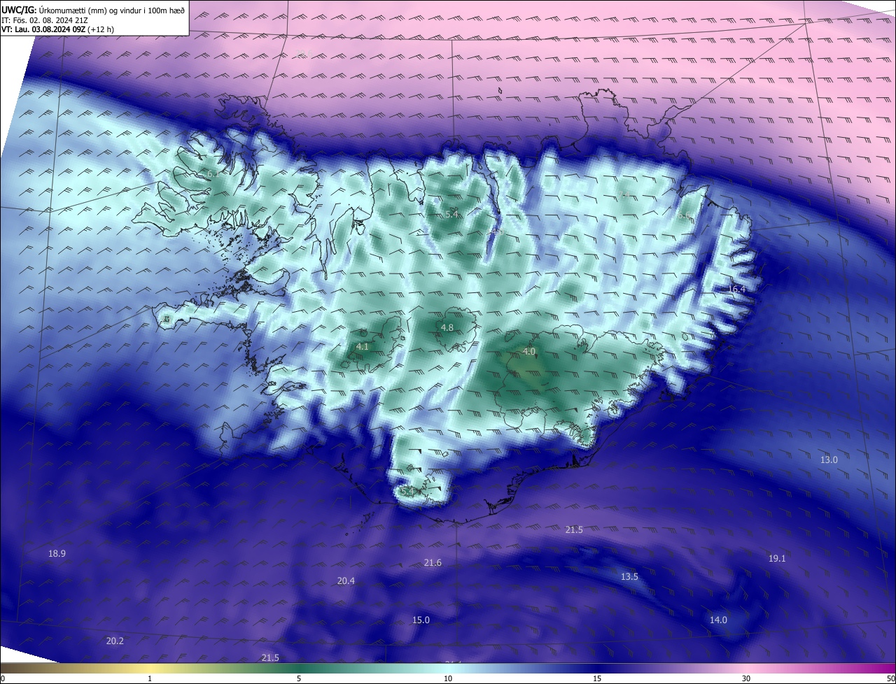The height and width of the screenshot is (684, 896).
Task: Click the 16.4 value on the east coast
Action: coord(737,290)
